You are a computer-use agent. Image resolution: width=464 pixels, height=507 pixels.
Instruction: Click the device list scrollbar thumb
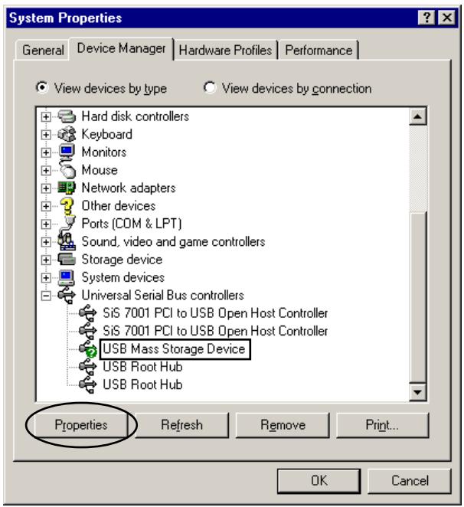(x=418, y=297)
